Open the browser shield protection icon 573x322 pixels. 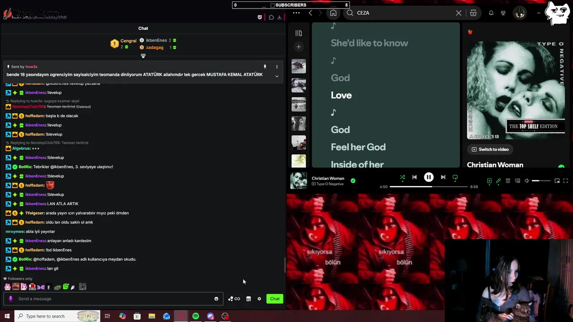coord(260,17)
